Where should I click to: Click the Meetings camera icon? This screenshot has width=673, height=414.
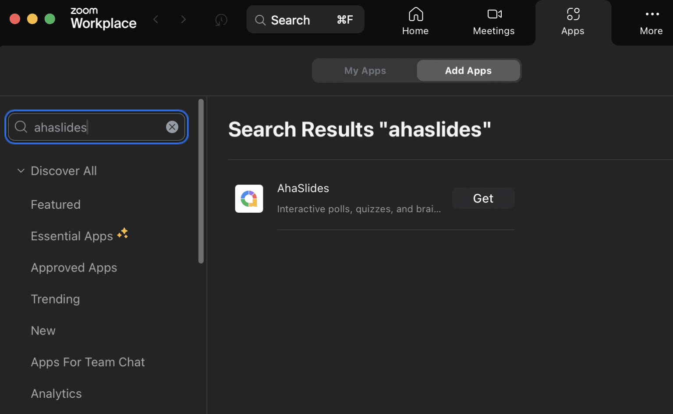(x=493, y=20)
